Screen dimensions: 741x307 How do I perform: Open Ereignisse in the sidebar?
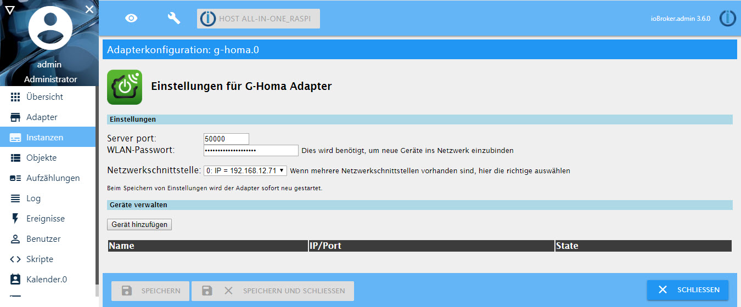(48, 219)
